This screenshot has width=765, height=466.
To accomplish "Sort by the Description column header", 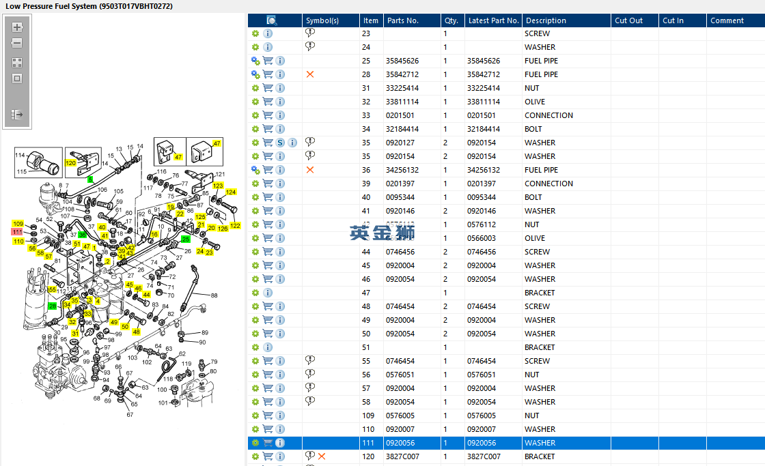I will [x=566, y=20].
